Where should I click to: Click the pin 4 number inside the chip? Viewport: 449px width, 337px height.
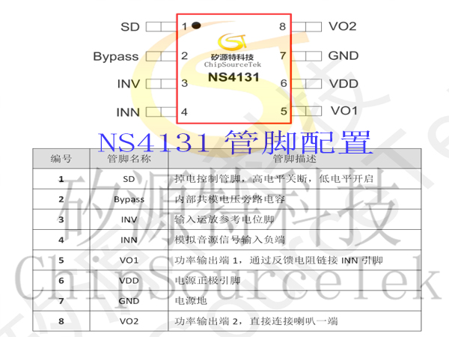coord(184,112)
